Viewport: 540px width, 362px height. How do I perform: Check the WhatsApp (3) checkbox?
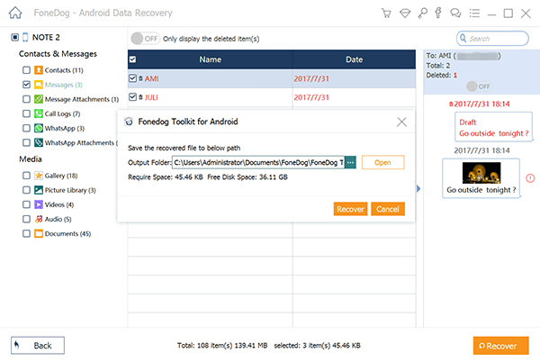[26, 128]
